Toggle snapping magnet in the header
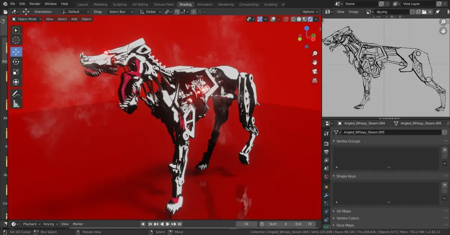Image resolution: width=450 pixels, height=235 pixels. pos(177,12)
